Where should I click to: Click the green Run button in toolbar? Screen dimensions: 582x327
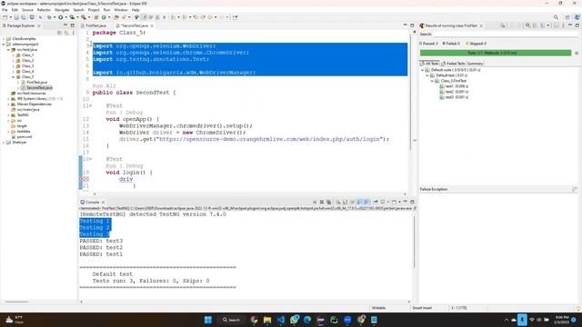pyautogui.click(x=61, y=17)
